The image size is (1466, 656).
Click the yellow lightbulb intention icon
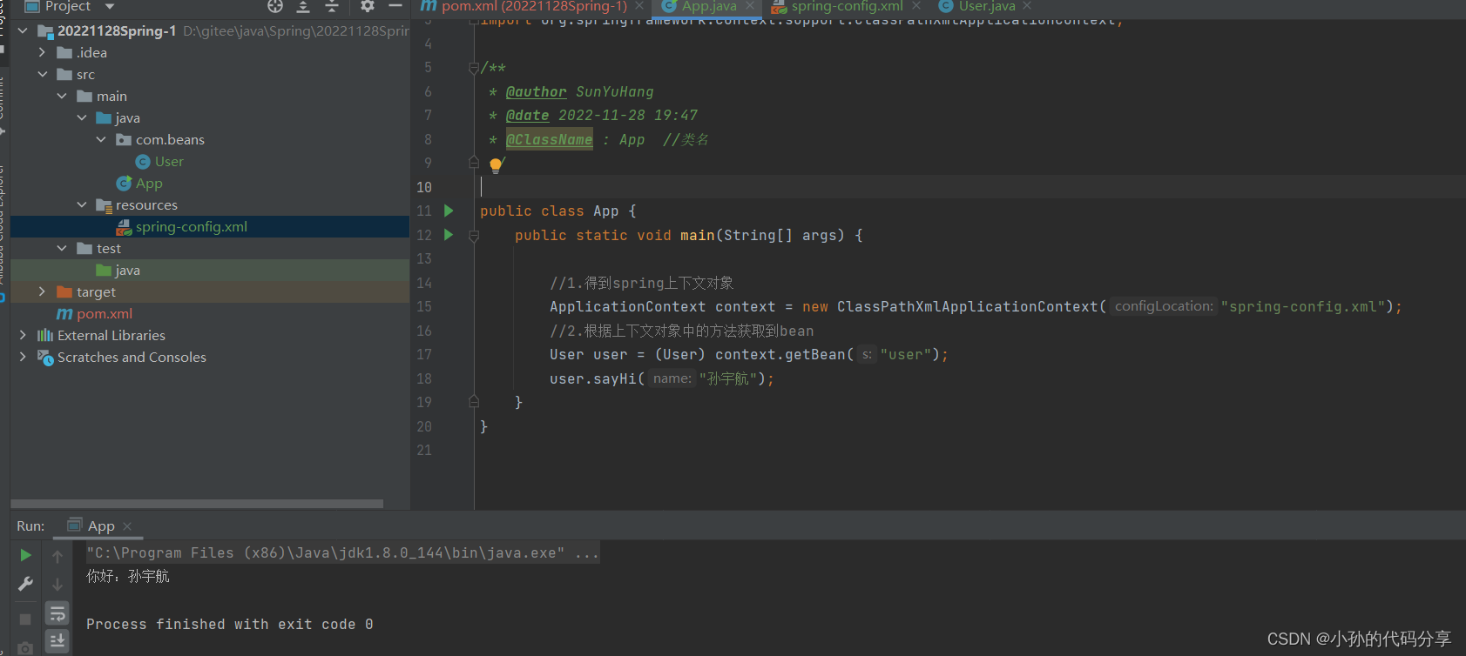pyautogui.click(x=495, y=165)
